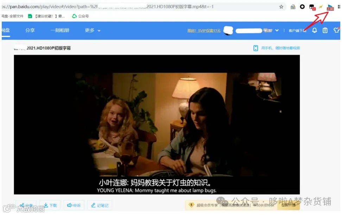This screenshot has width=342, height=215.
Task: Open the 公众号 bookmark
Action: [81, 16]
